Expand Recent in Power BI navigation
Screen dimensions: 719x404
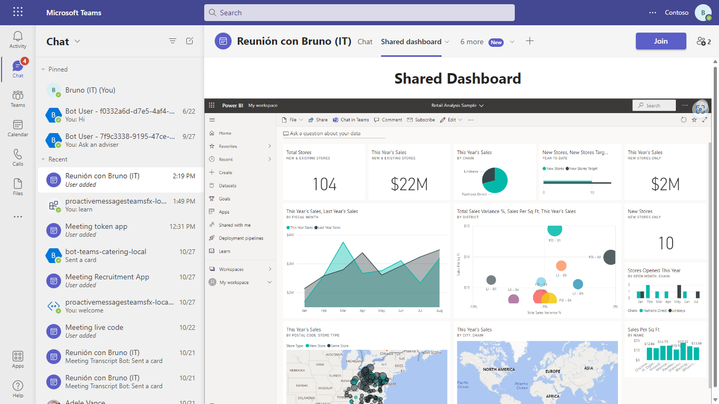pos(270,159)
